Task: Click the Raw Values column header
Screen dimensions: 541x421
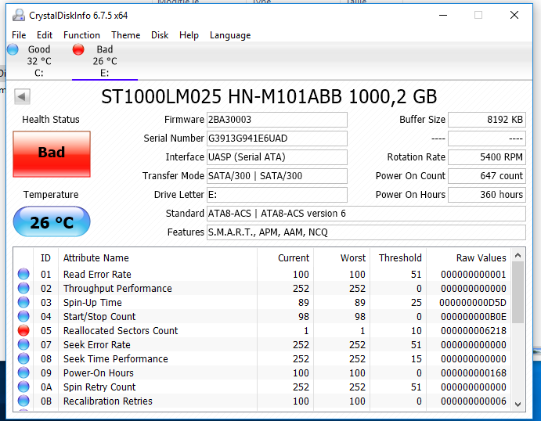Action: pos(481,258)
